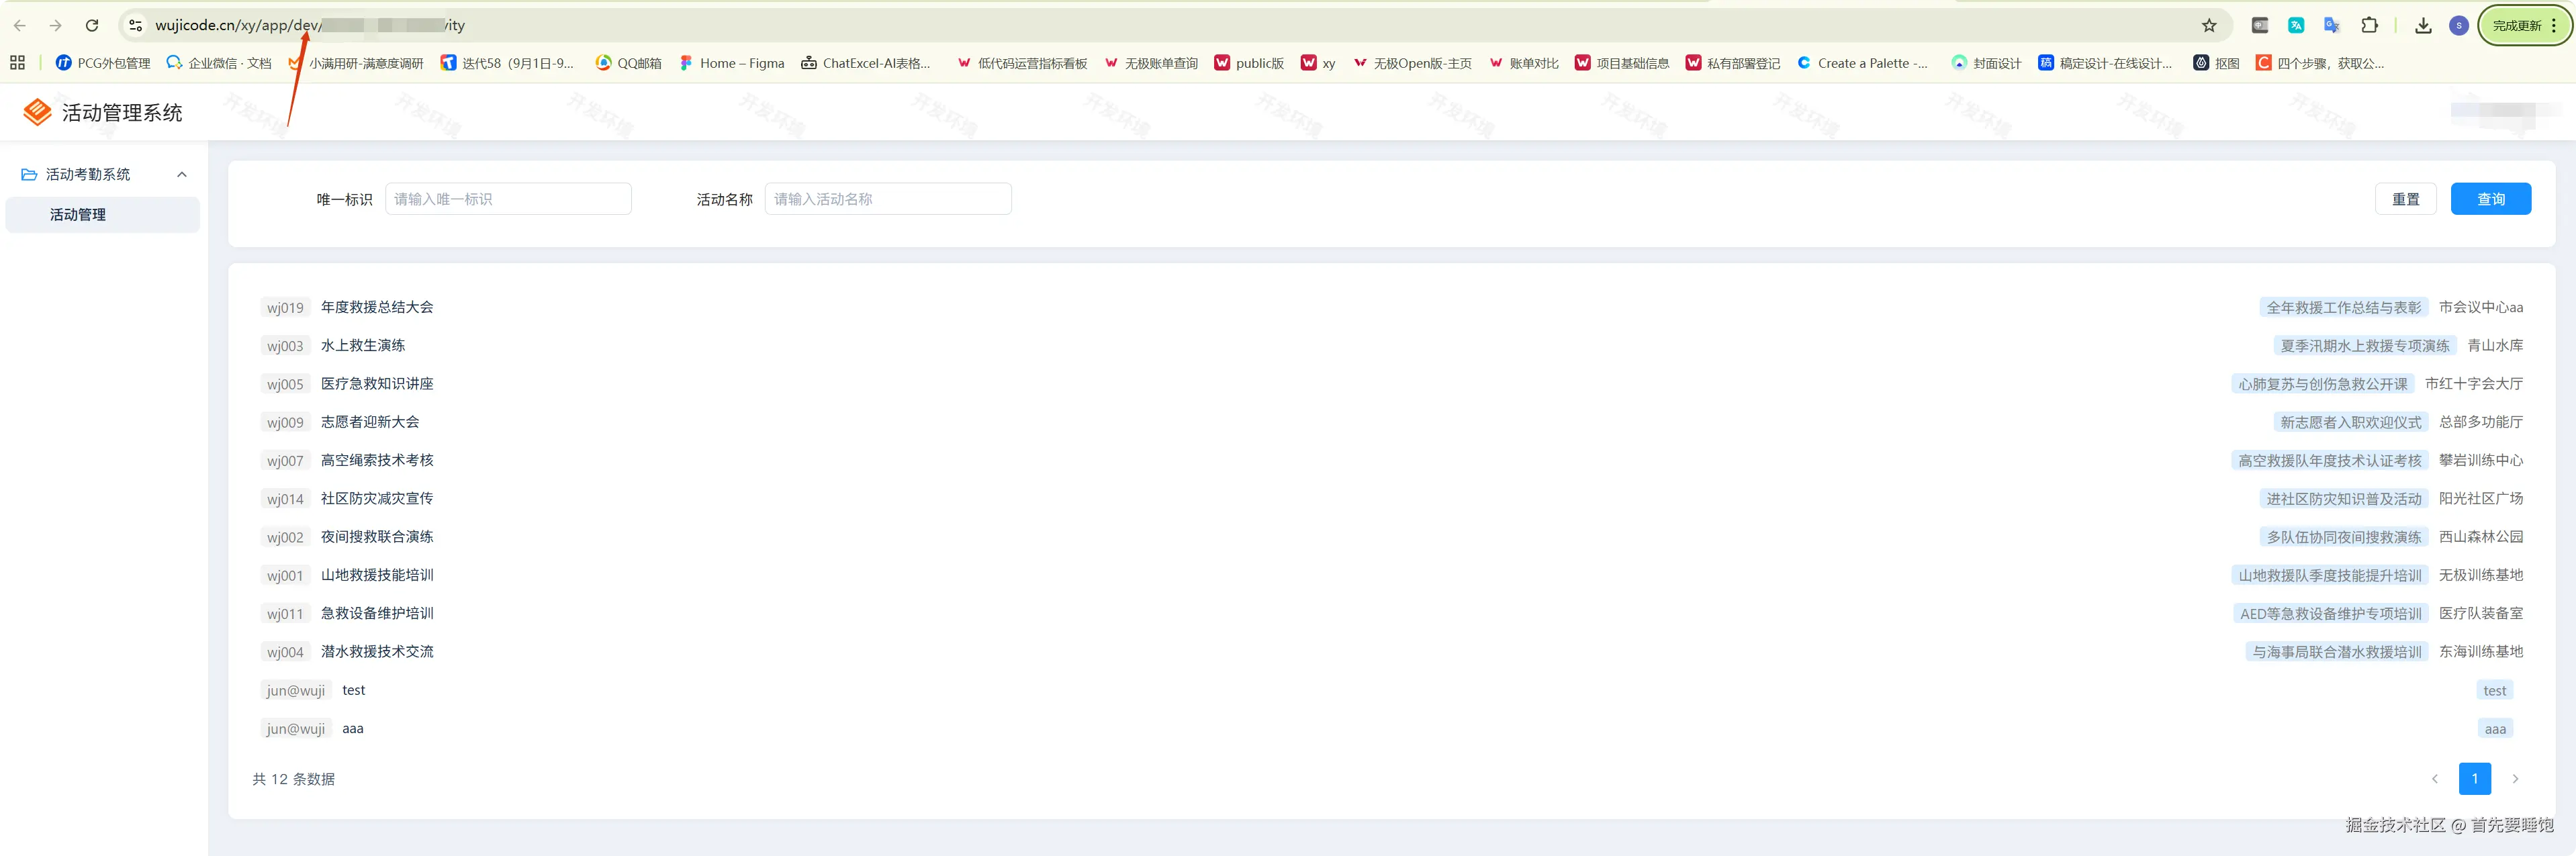The image size is (2576, 856).
Task: Open the browser Downloads icon
Action: click(2423, 26)
